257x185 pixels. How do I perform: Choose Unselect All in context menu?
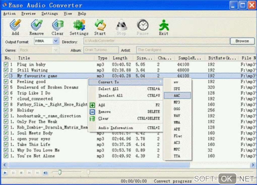click(x=126, y=96)
